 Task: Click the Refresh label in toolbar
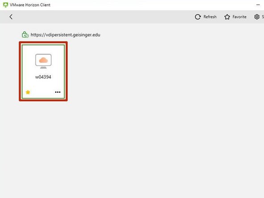[x=210, y=17]
